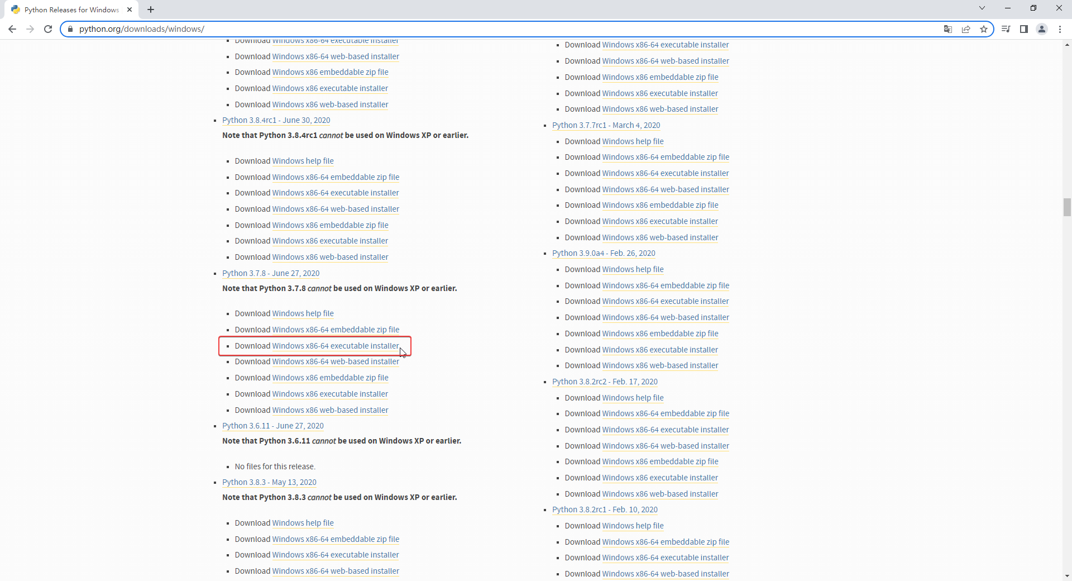Download Python 3.8.2rc1 Windows x86-64 embeddable zip file
Image resolution: width=1072 pixels, height=581 pixels.
(666, 542)
